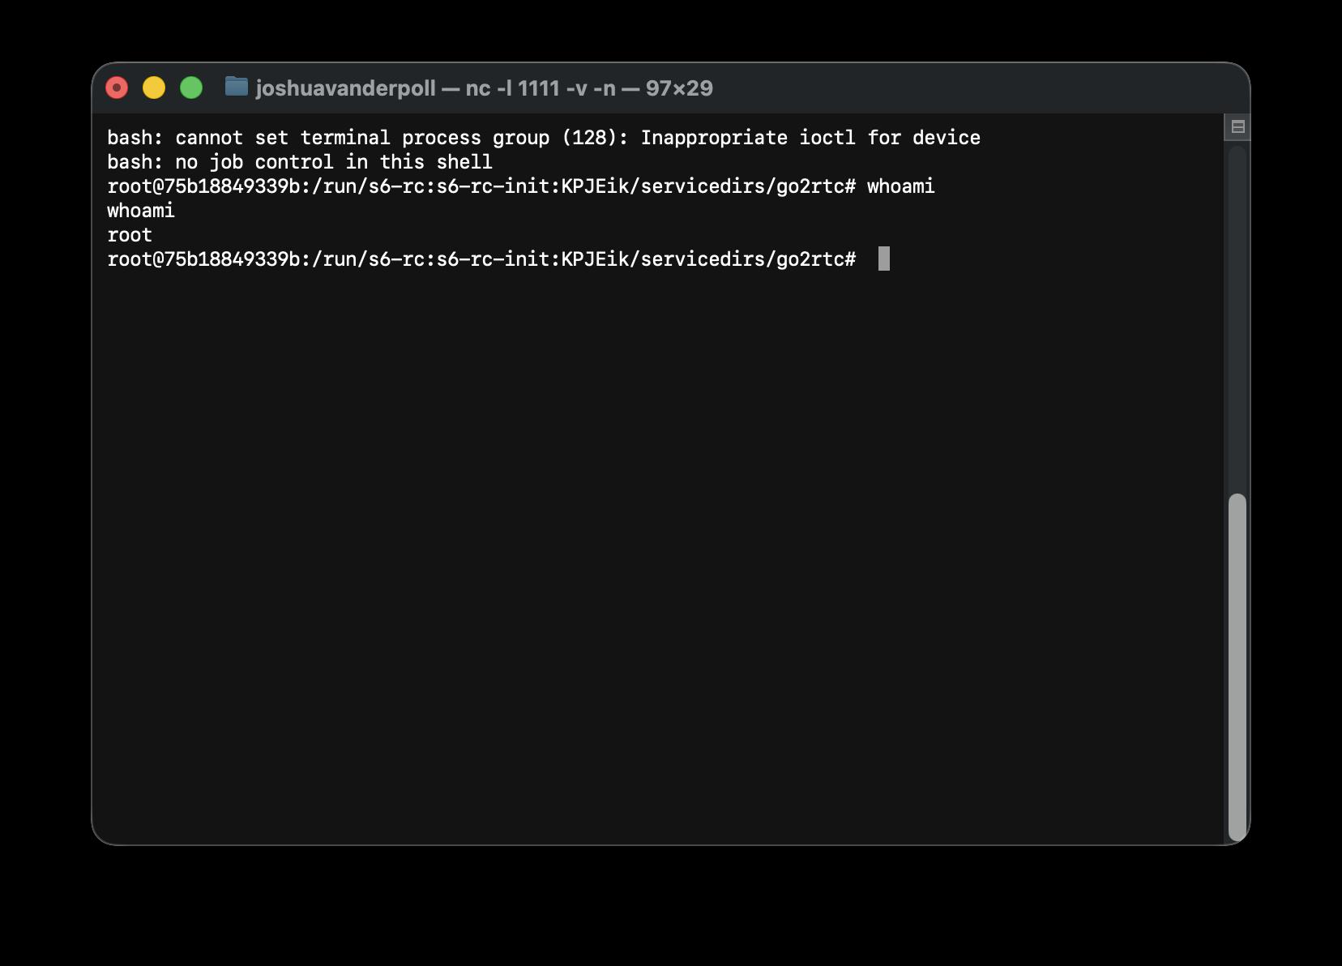Viewport: 1342px width, 966px height.
Task: Click the (128) code in the first line
Action: coord(589,138)
